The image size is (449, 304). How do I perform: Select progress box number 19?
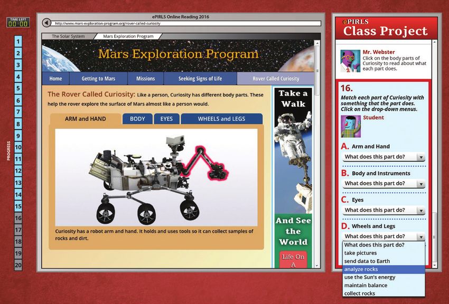(18, 253)
